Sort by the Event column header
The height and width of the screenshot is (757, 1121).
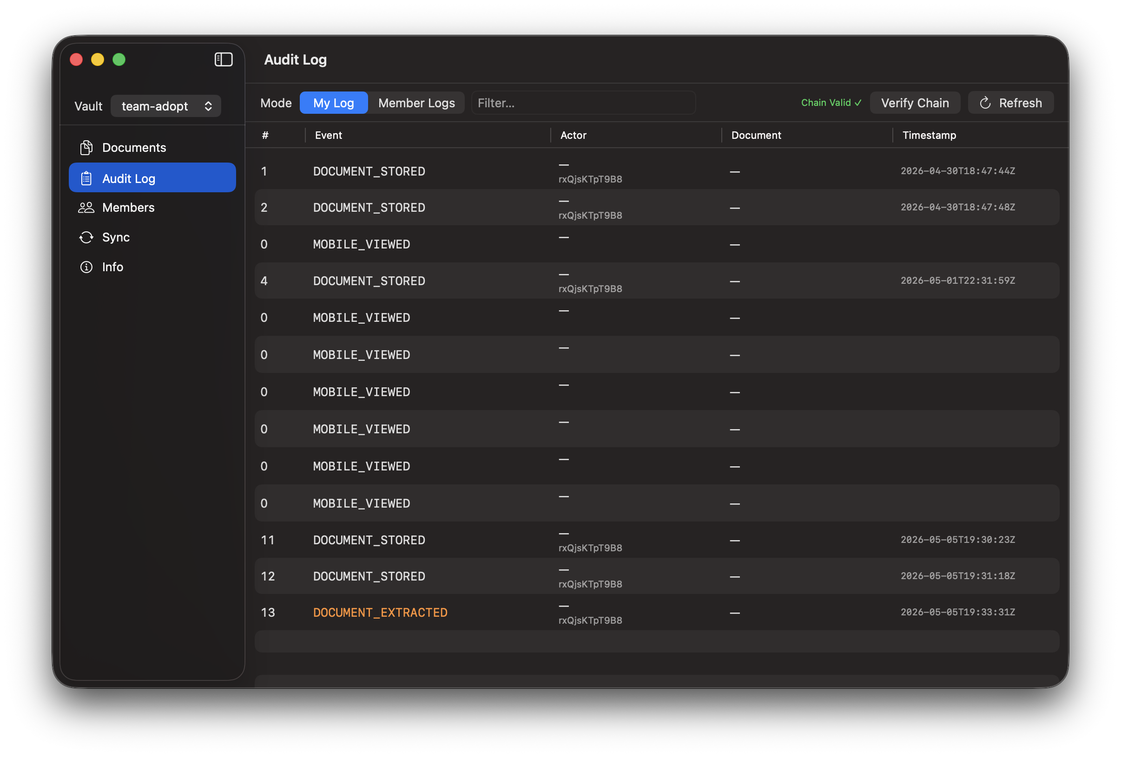click(328, 136)
